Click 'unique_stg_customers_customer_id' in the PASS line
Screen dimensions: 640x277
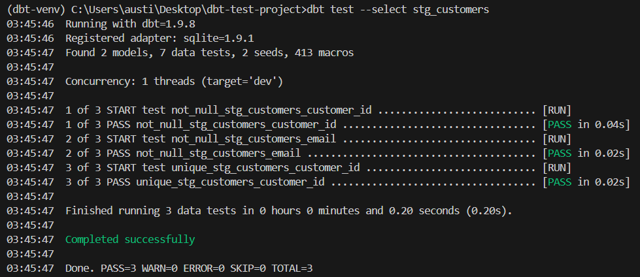coord(230,182)
